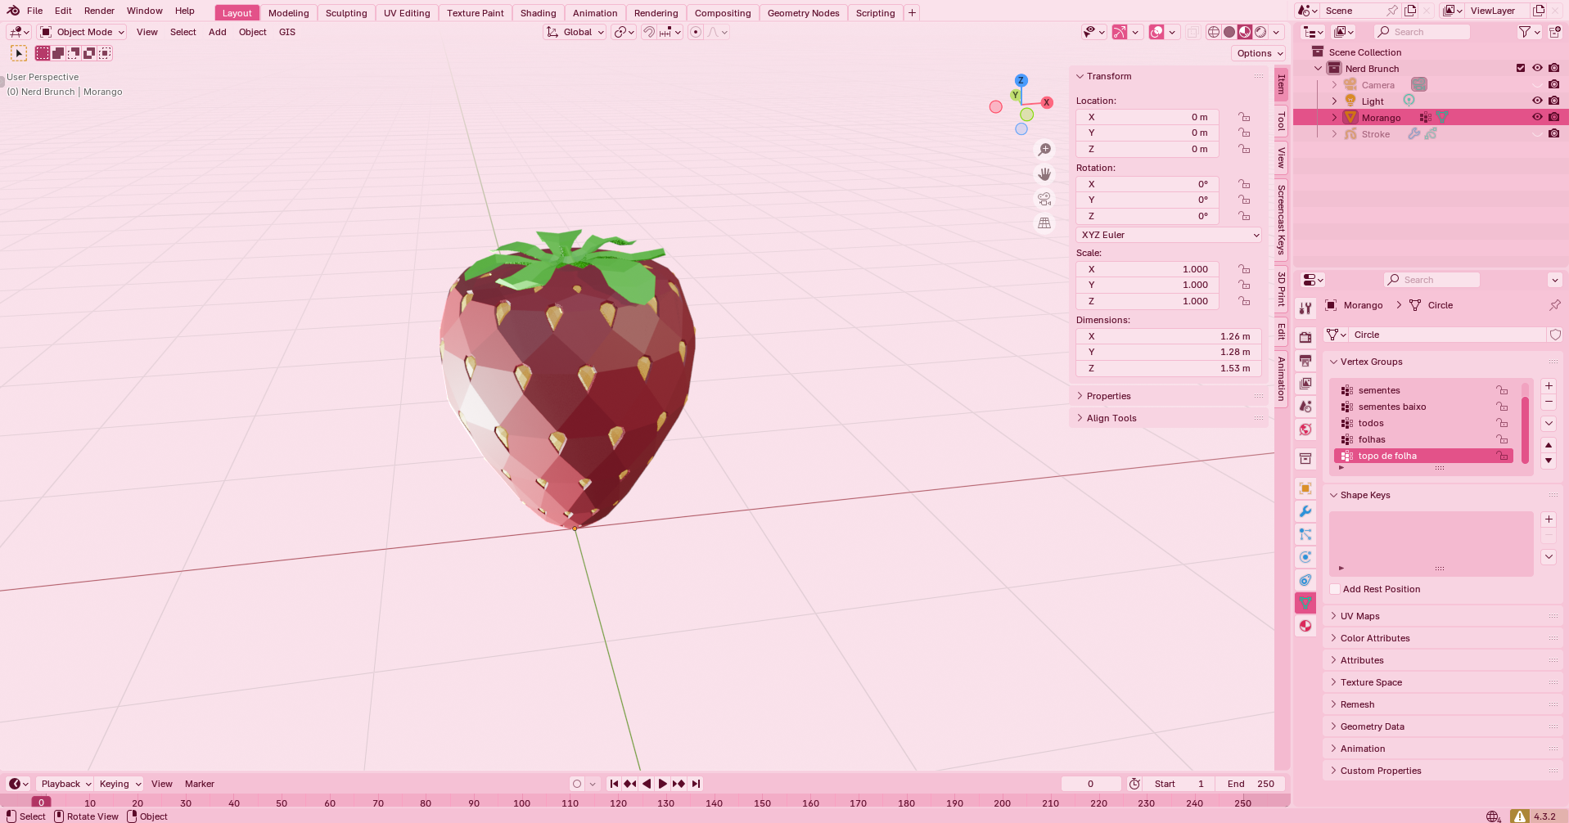This screenshot has width=1569, height=823.
Task: Click the End frame 250 field
Action: tap(1250, 784)
